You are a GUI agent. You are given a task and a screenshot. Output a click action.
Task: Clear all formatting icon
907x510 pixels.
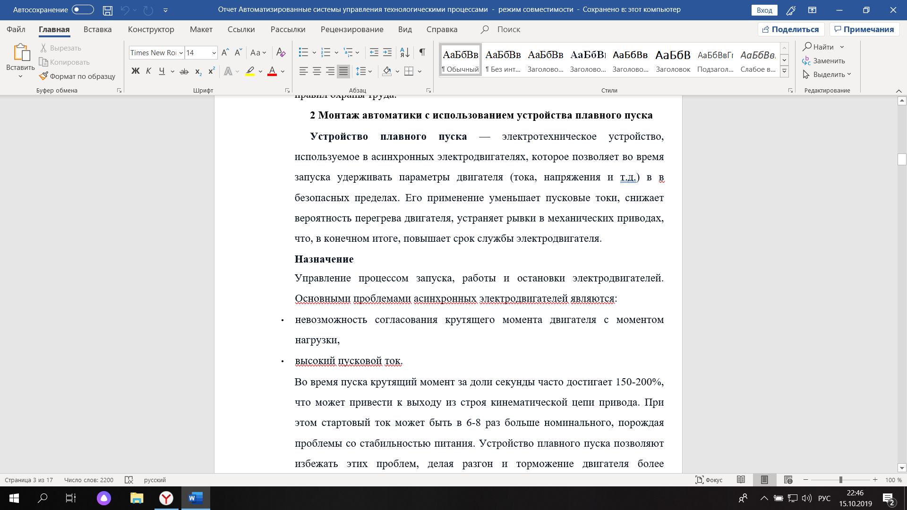click(x=281, y=52)
